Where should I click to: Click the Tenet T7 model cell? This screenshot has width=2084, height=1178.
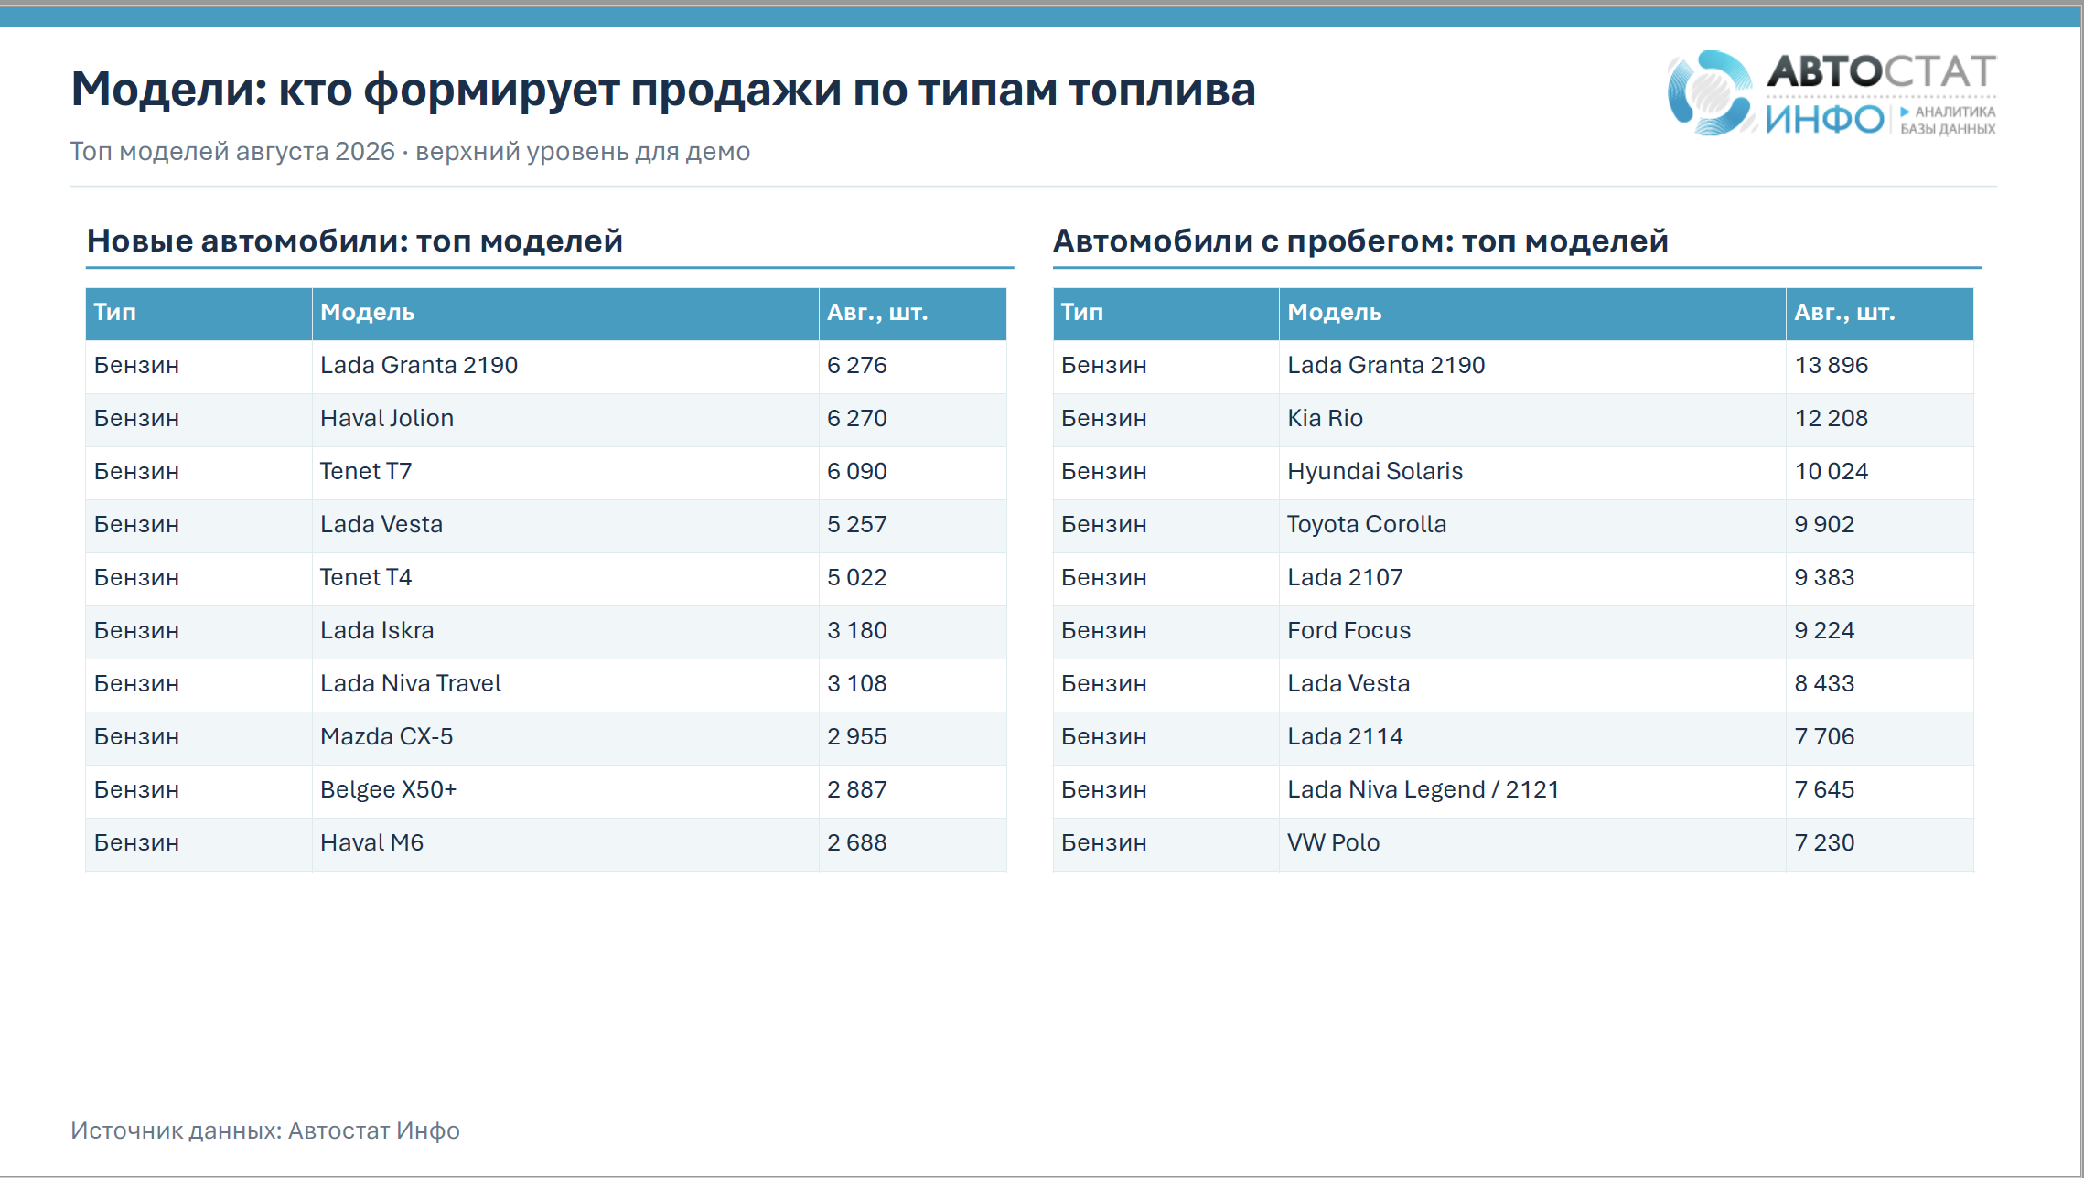click(565, 472)
